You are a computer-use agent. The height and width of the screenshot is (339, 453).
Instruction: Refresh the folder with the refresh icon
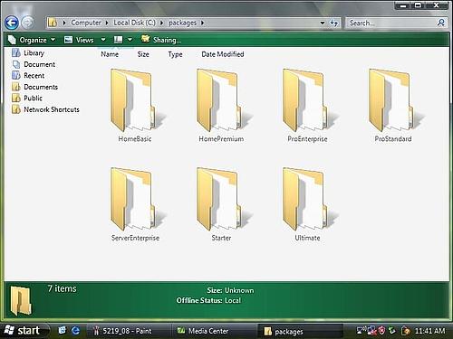pos(333,23)
